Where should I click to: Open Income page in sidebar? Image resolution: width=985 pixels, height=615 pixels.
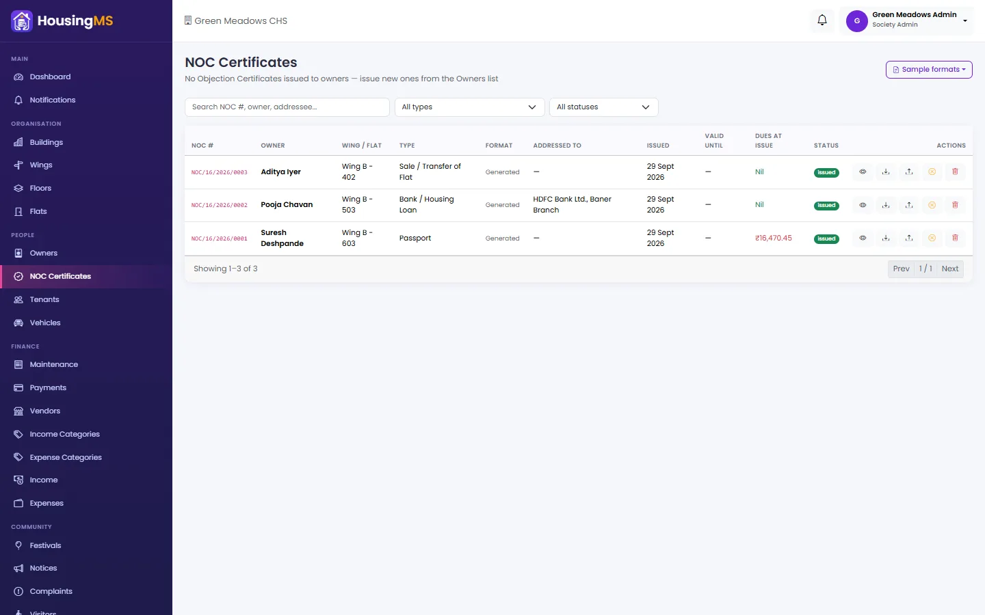click(x=86, y=480)
